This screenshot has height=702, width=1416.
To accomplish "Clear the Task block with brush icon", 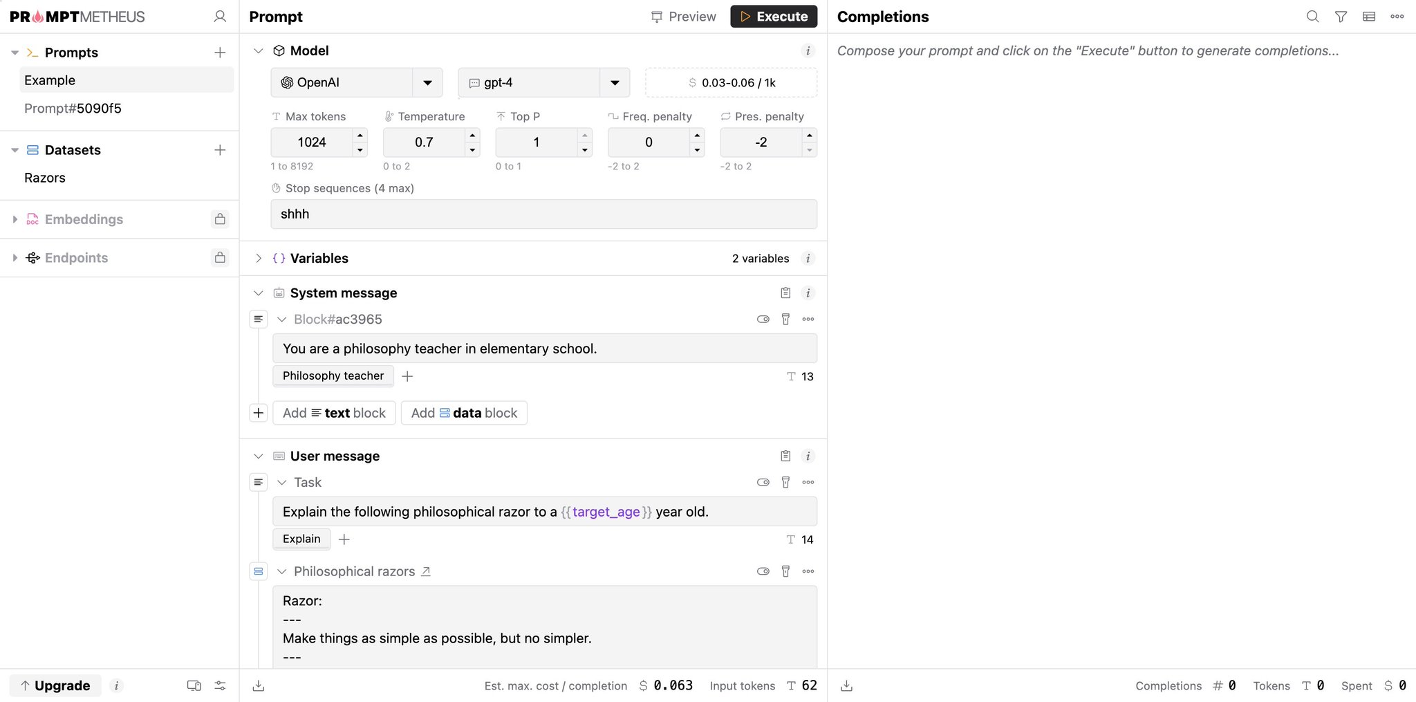I will 785,482.
